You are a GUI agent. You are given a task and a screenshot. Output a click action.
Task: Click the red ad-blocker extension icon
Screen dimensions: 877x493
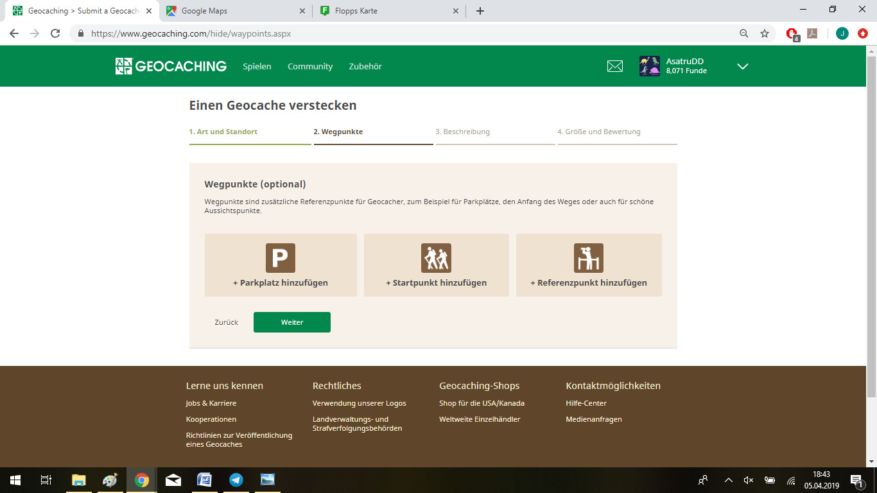tap(792, 34)
